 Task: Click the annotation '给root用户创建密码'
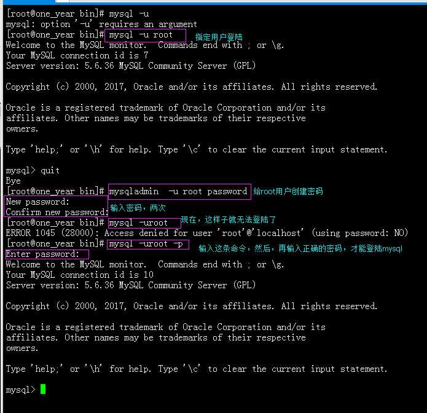(x=288, y=191)
